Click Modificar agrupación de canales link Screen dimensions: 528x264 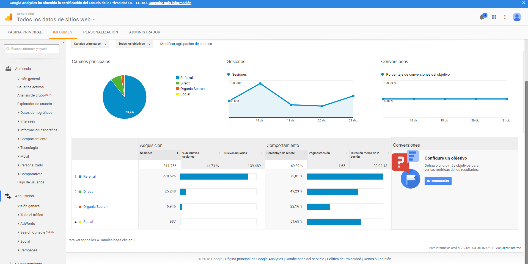tap(186, 44)
